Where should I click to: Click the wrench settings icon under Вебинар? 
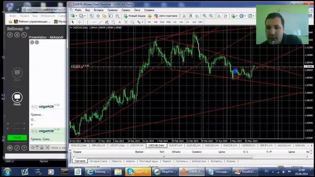coord(24,35)
